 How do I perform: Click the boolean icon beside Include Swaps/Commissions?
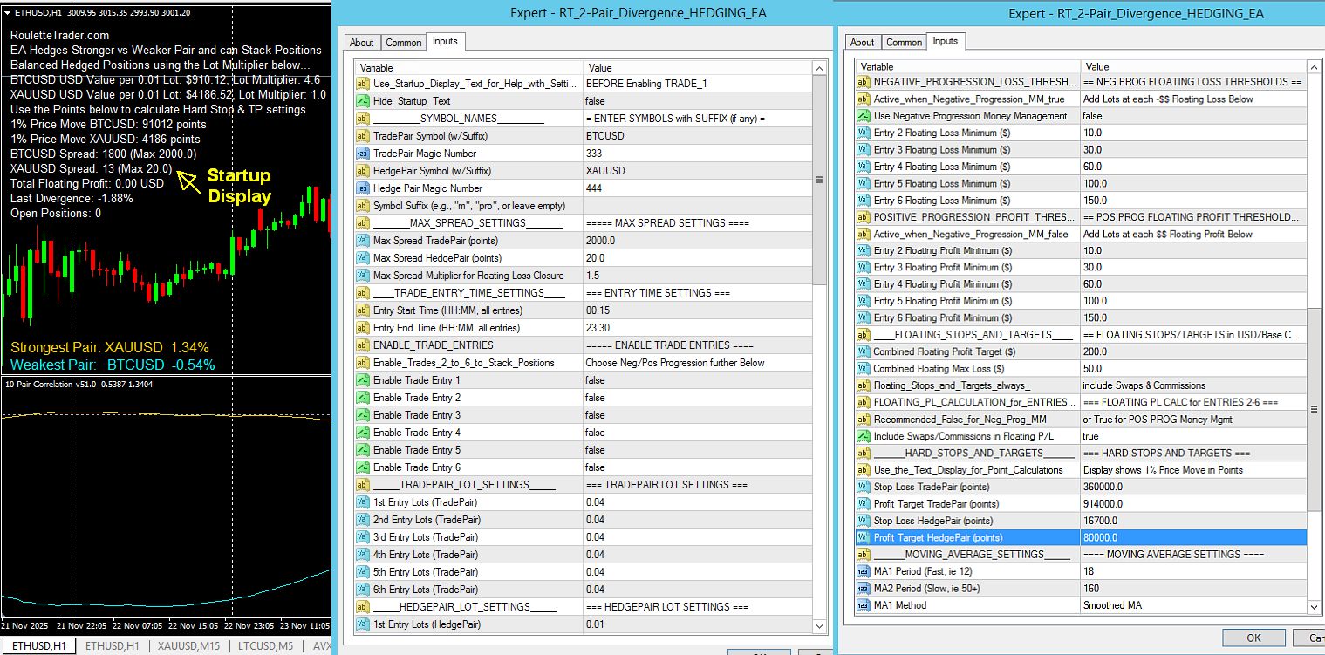click(x=864, y=436)
